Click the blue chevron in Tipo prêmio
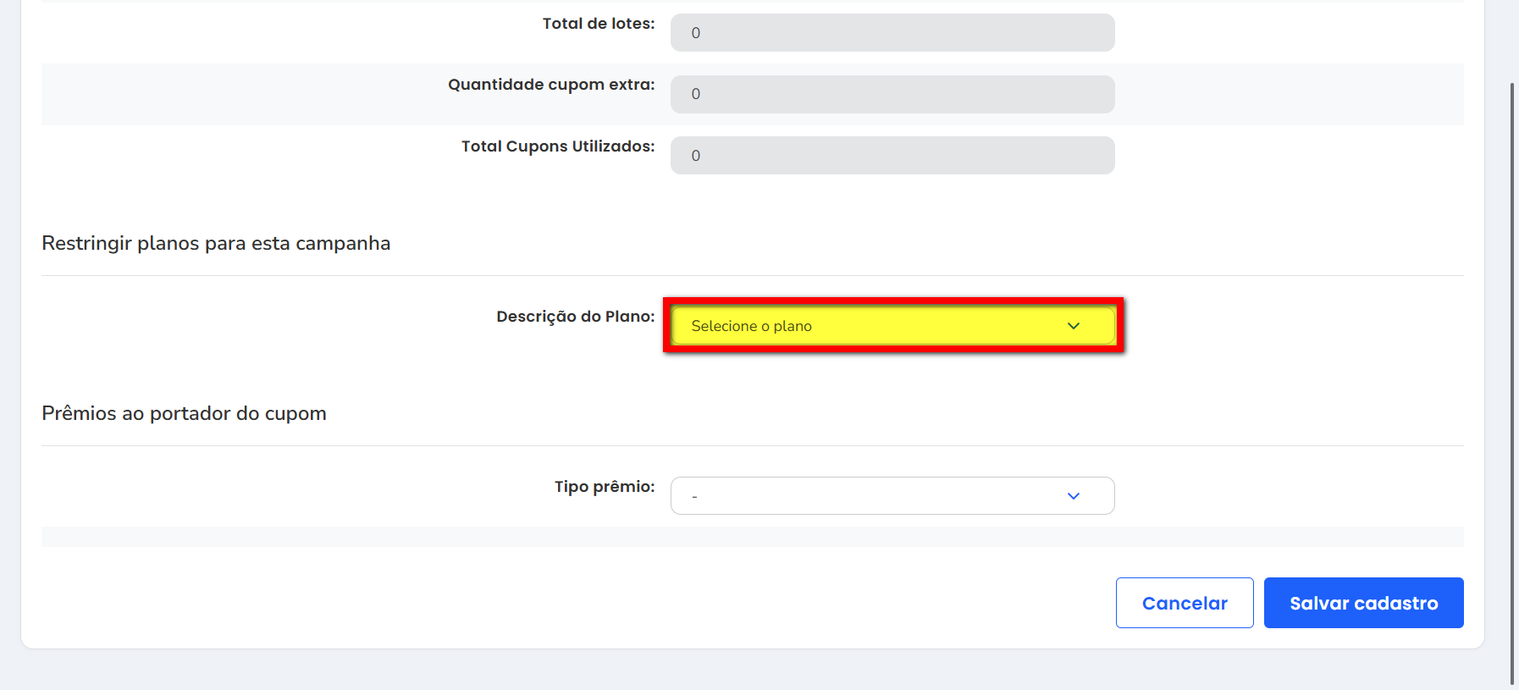Image resolution: width=1519 pixels, height=690 pixels. [x=1073, y=496]
